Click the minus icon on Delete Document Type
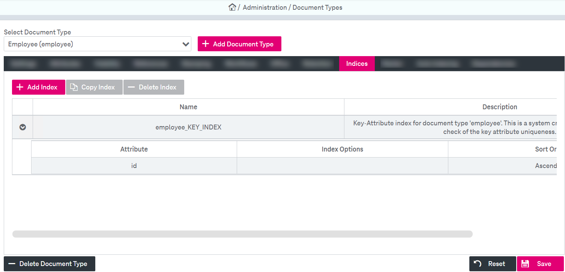The width and height of the screenshot is (565, 272). coord(12,264)
